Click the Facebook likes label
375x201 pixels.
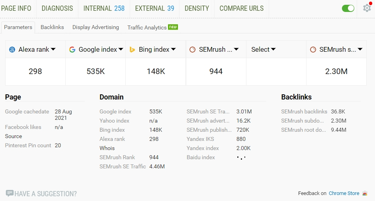(23, 127)
